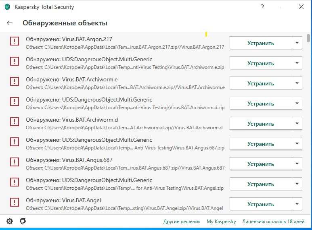This screenshot has height=230, width=312.
Task: Select the 'Обнаружено: Virus.BAT.Archiworm.d' text
Action: click(72, 120)
